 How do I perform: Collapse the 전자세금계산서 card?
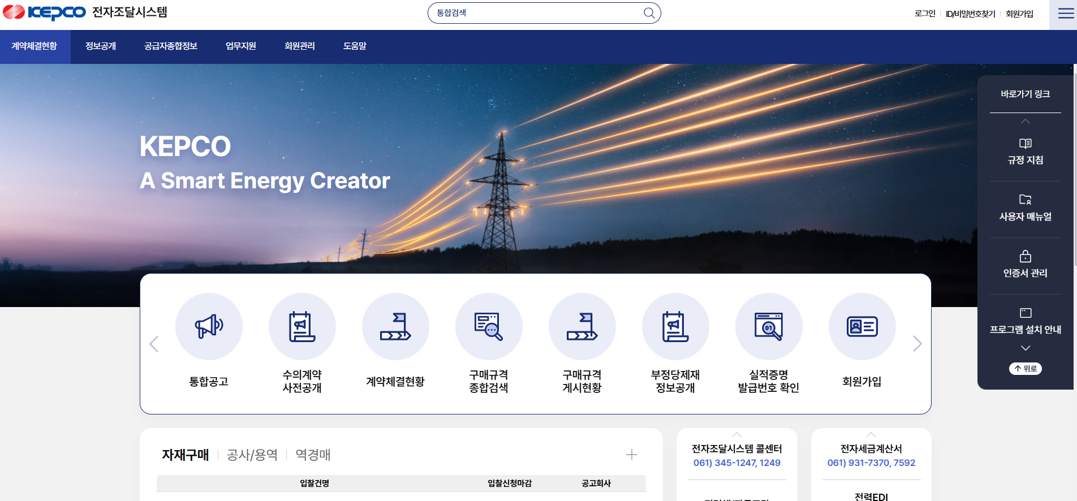[x=871, y=435]
